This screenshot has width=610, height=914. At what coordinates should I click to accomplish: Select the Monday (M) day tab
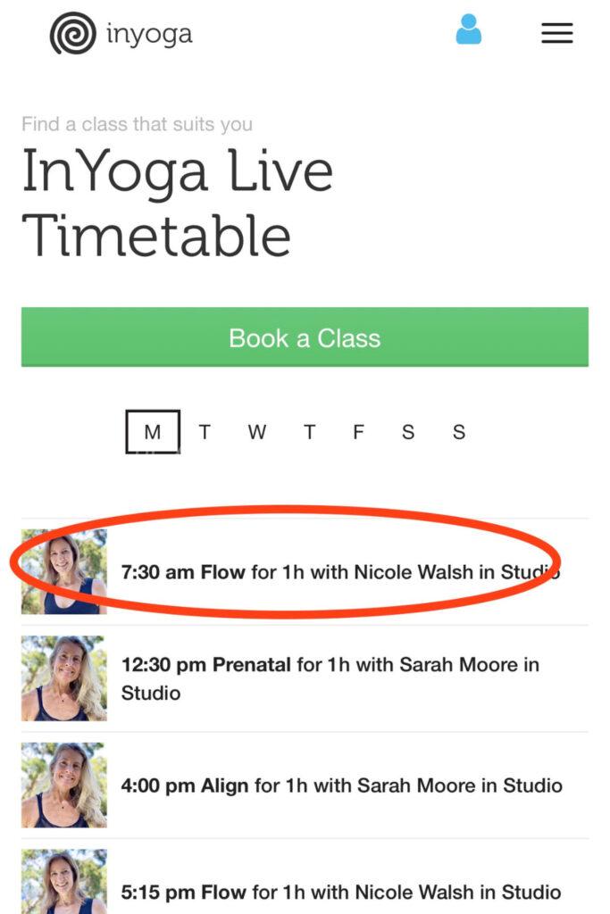coord(153,432)
